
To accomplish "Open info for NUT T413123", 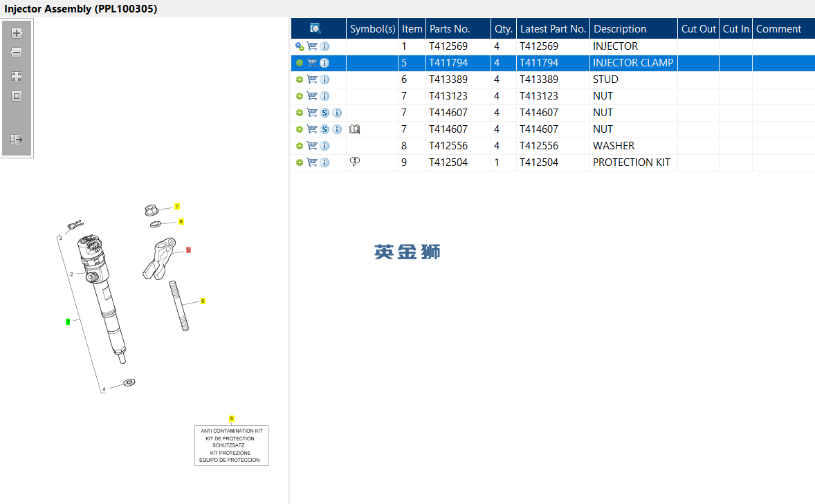I will (x=325, y=96).
